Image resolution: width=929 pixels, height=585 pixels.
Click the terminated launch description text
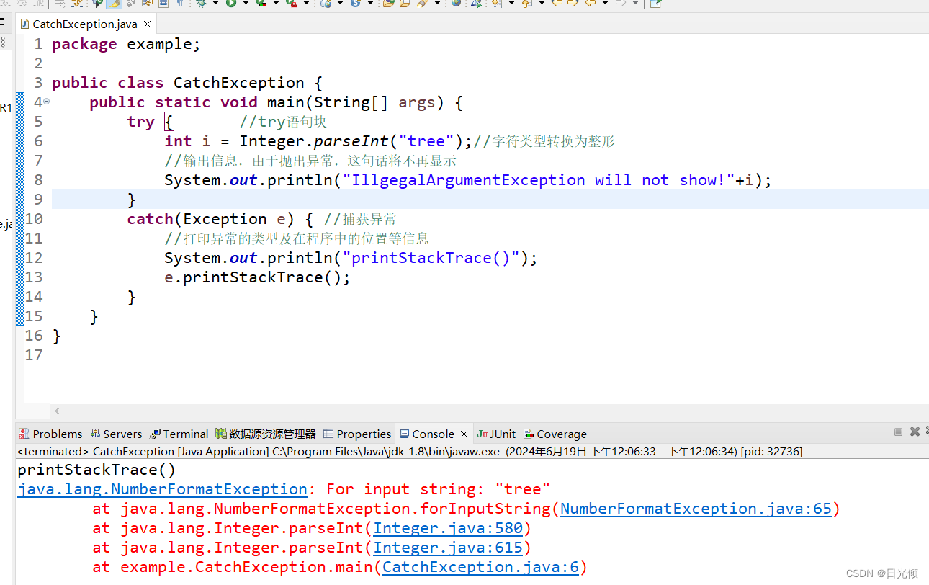(x=409, y=452)
